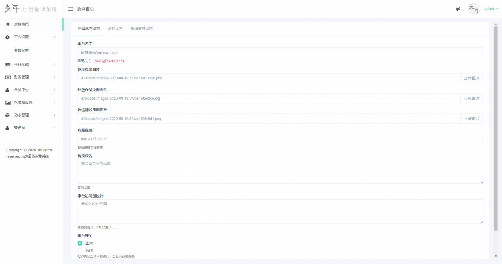This screenshot has height=264, width=502.
Task: Click the 首页公告 textarea
Action: tap(280, 172)
